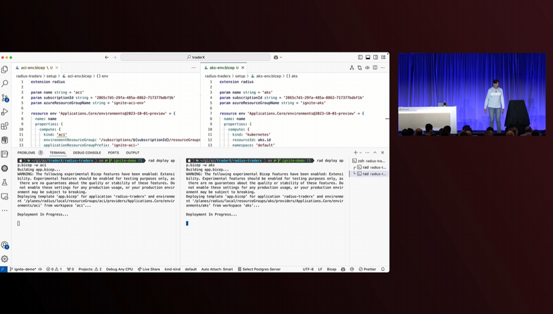Open the Manage gear icon
This screenshot has width=553, height=314.
5,258
